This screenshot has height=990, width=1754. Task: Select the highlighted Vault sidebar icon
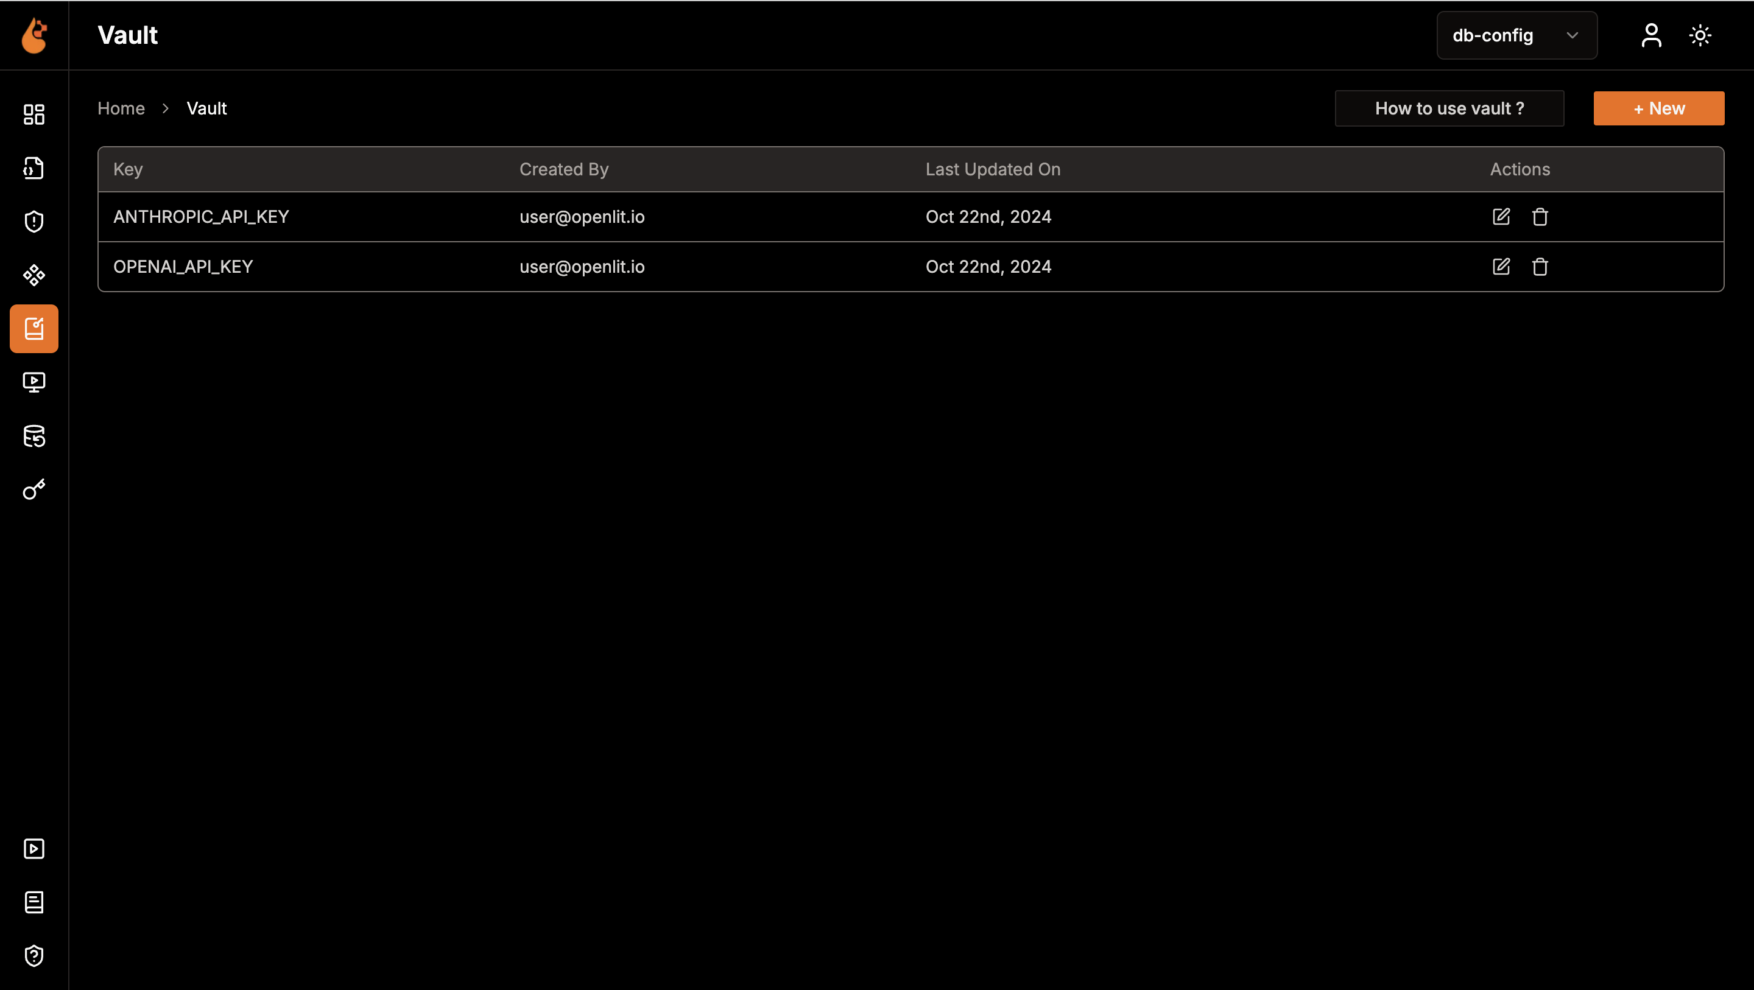pos(34,329)
